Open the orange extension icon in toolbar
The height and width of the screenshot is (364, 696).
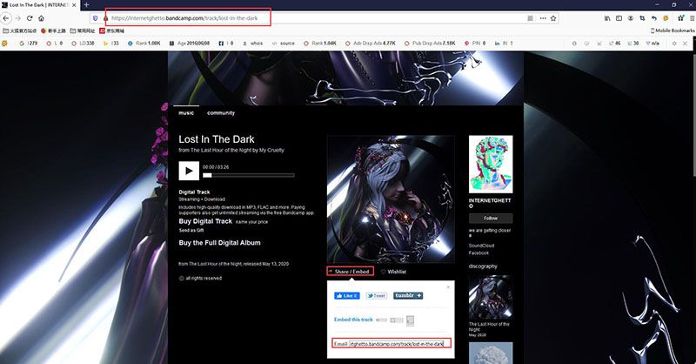pos(666,18)
